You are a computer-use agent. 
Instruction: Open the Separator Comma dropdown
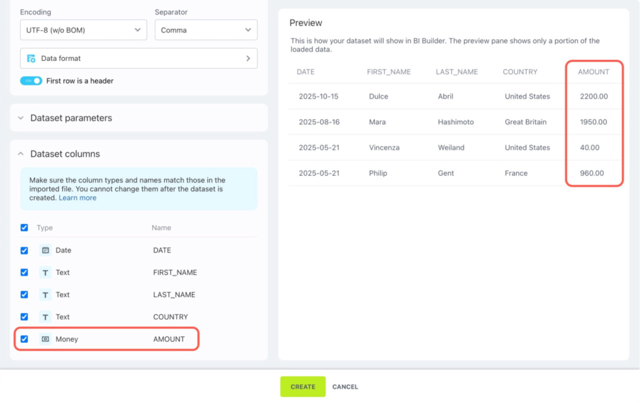coord(205,30)
